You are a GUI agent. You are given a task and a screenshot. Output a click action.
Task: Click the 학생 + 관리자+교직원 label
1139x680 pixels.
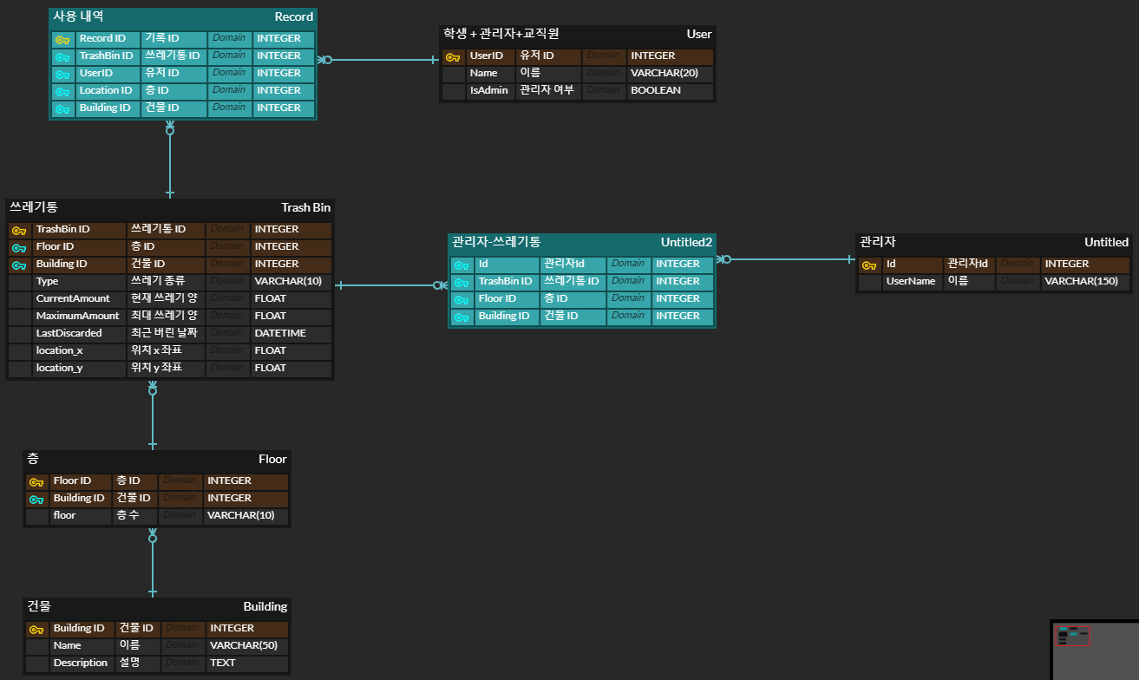tap(501, 34)
